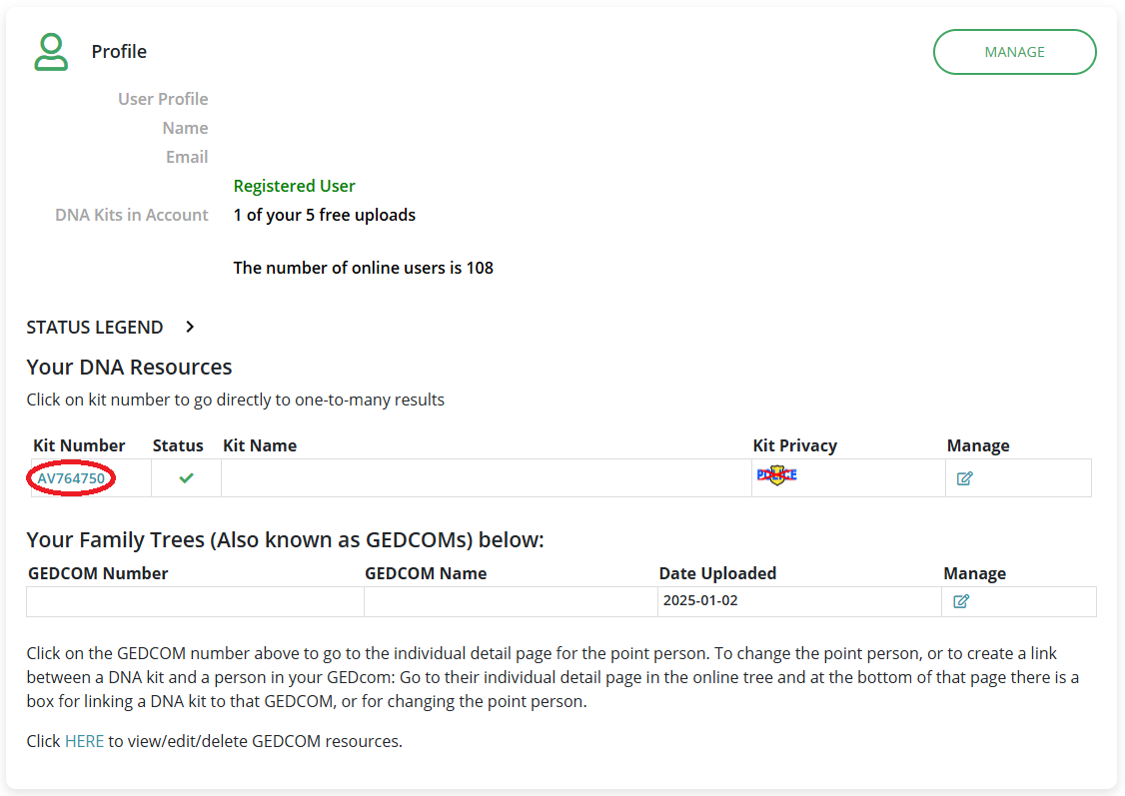Click the Kit Privacy column header
This screenshot has width=1125, height=796.
tap(794, 445)
